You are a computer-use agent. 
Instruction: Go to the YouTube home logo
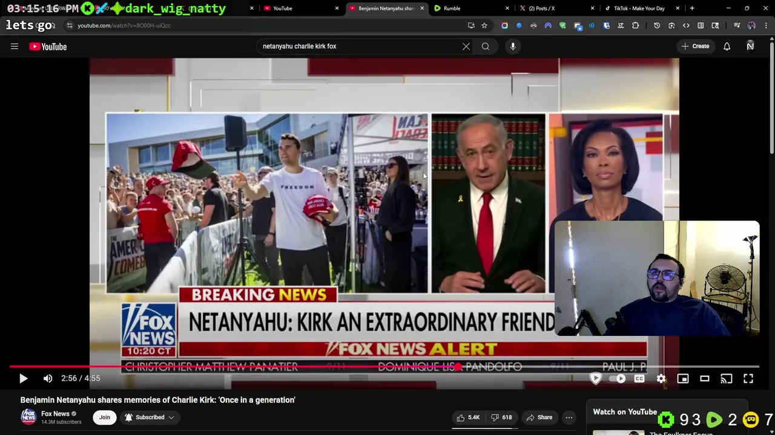[48, 47]
